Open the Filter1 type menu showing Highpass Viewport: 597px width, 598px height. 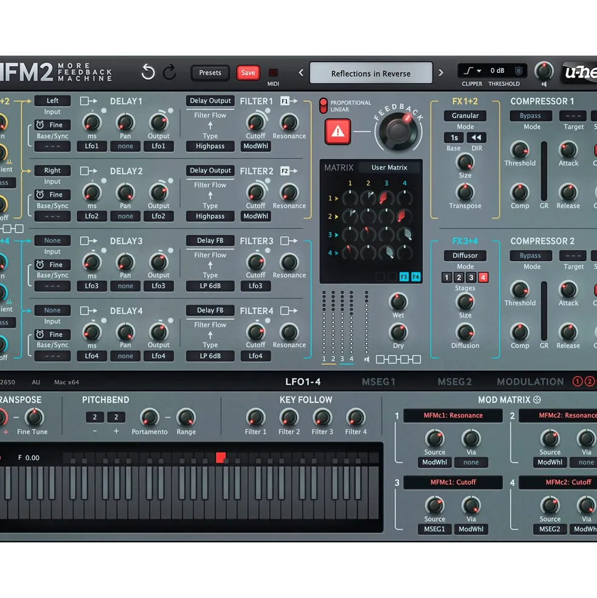coord(210,146)
